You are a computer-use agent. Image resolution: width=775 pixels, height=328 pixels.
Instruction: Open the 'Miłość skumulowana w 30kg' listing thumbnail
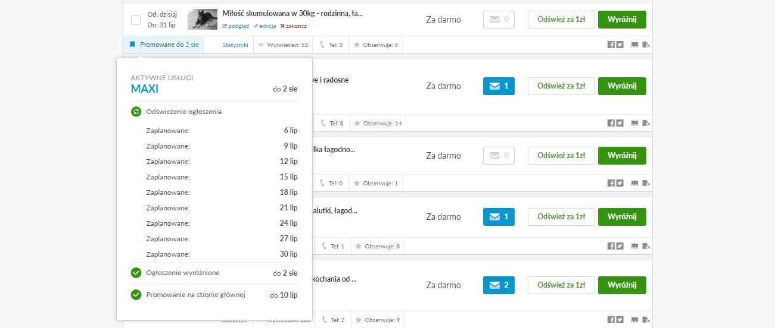(x=203, y=20)
